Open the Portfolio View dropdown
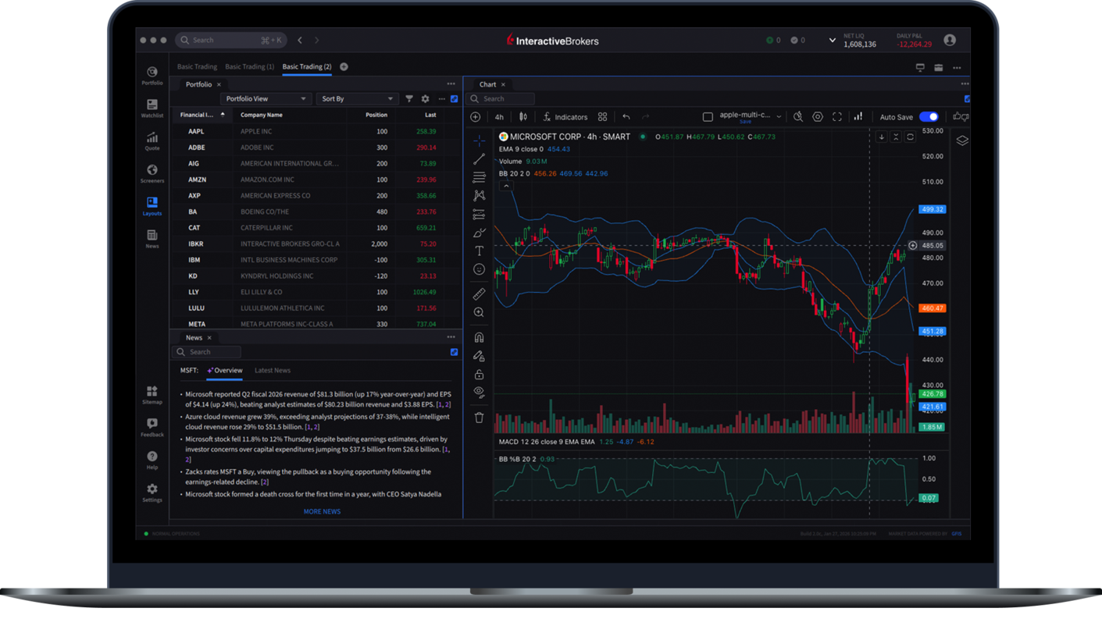1102x633 pixels. pos(266,98)
